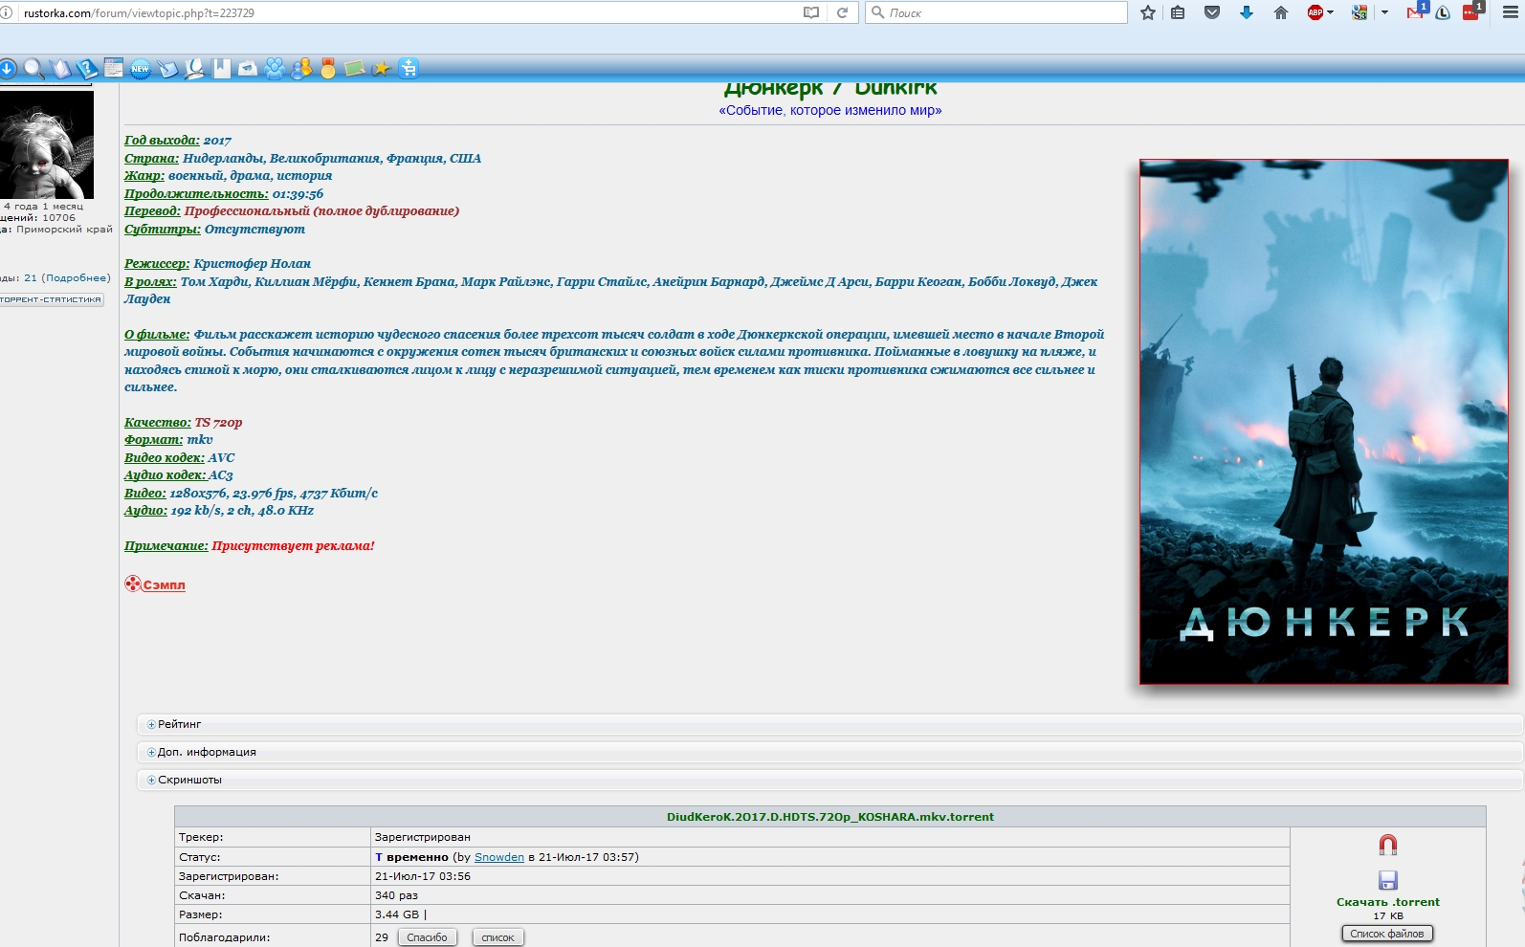Click the duration value "01:39:56"
1525x947 pixels.
tap(298, 194)
